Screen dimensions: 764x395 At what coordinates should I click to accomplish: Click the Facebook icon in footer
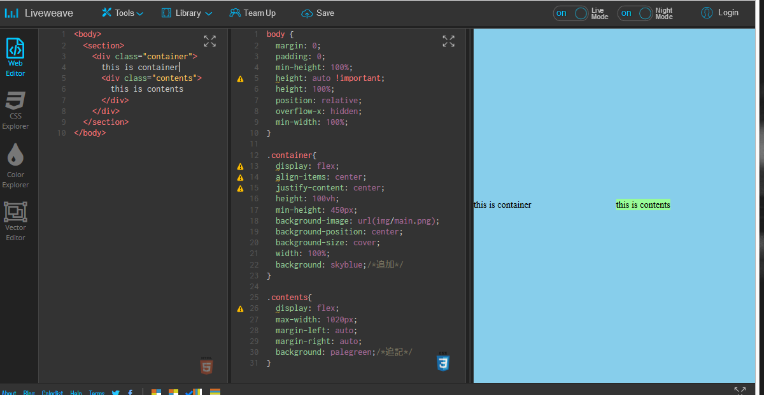(x=131, y=393)
